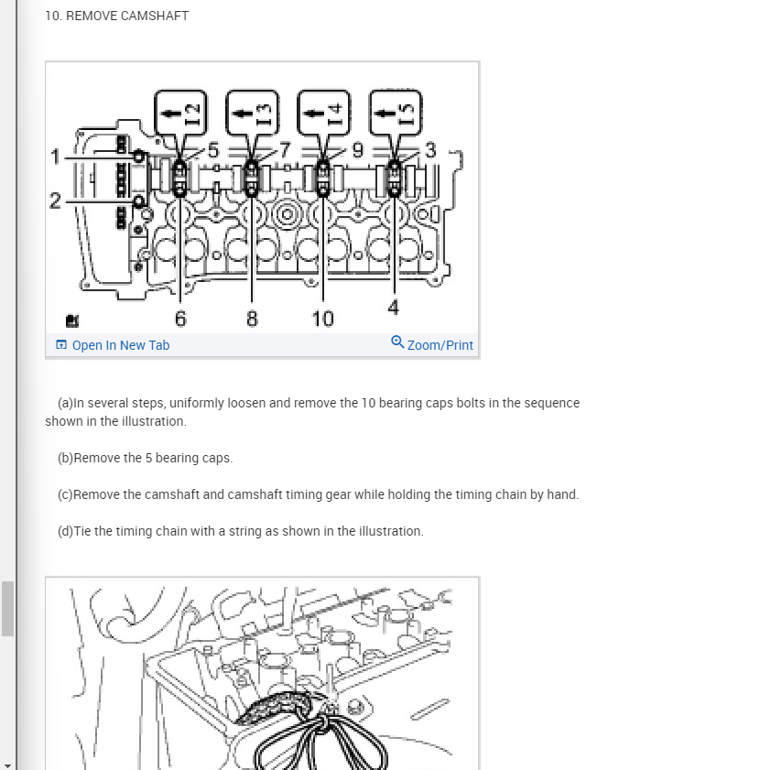
Task: Click the scroll down arrow at page bottom
Action: (x=7, y=765)
